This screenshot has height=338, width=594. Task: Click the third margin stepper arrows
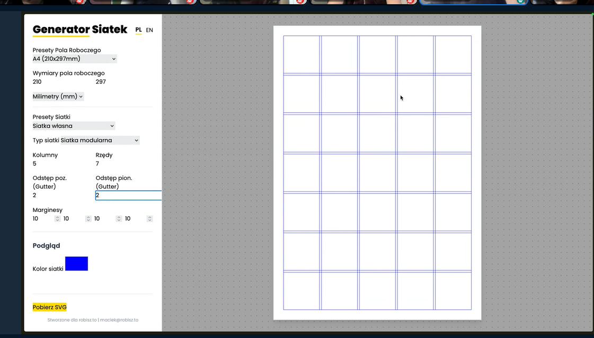(x=119, y=219)
